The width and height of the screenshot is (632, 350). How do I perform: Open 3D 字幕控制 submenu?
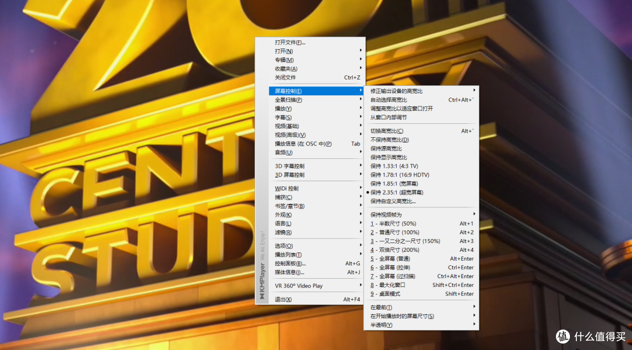pos(317,166)
